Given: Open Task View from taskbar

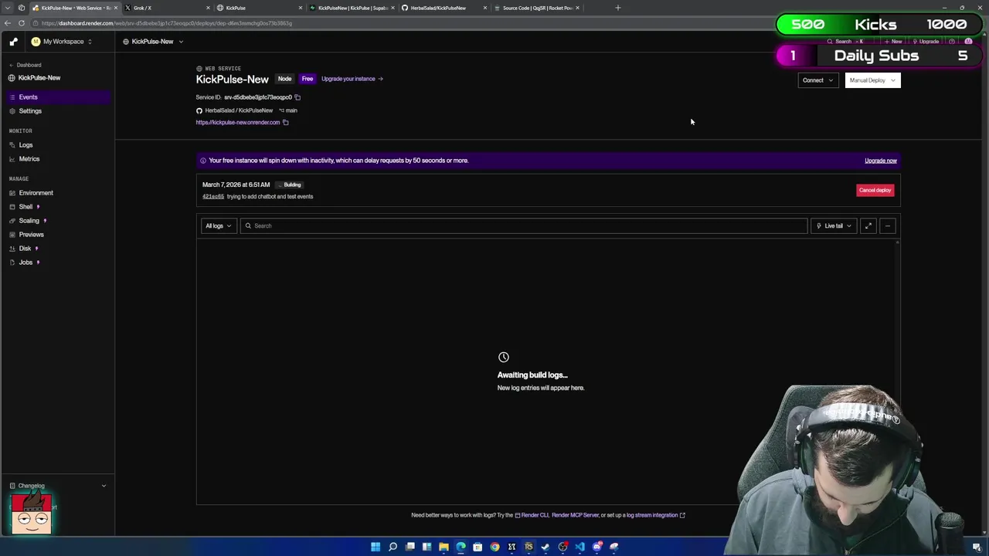Looking at the screenshot, I should pyautogui.click(x=410, y=547).
